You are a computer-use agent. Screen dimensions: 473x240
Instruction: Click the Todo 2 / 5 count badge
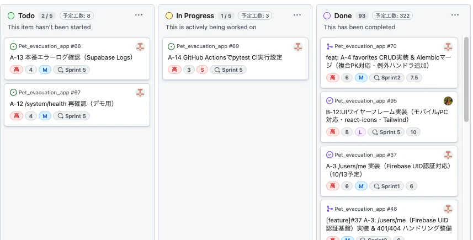click(x=47, y=15)
